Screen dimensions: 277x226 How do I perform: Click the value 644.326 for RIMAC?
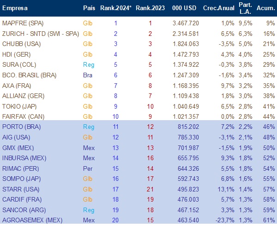click(x=188, y=168)
